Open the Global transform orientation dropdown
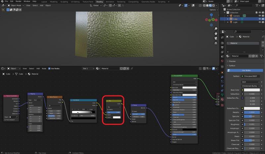Image resolution: width=265 pixels, height=154 pixels. pos(96,5)
